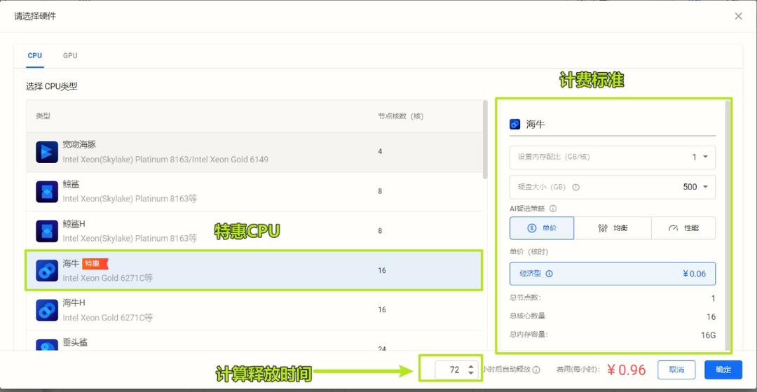The image size is (757, 392).
Task: Increase auto-release hours with up arrow
Action: tap(471, 366)
